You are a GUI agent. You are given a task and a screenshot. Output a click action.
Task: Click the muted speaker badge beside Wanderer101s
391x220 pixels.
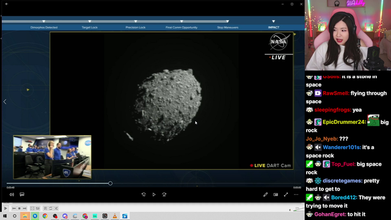point(318,147)
